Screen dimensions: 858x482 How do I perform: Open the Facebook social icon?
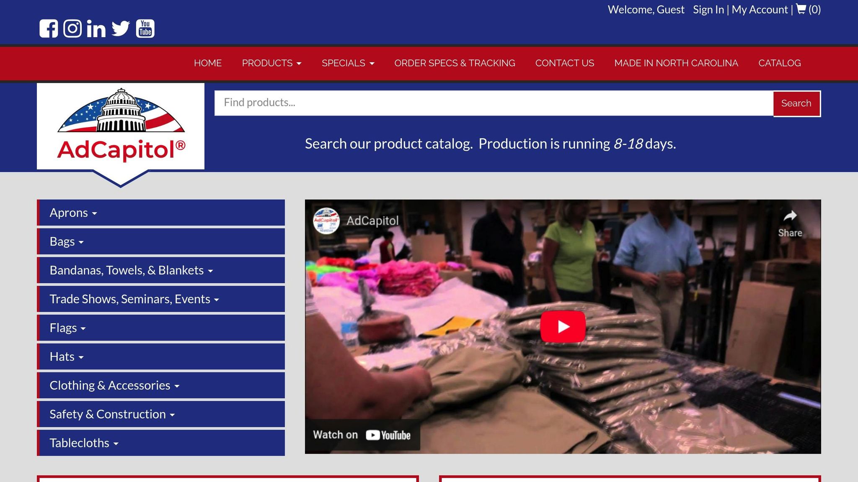[x=49, y=28]
